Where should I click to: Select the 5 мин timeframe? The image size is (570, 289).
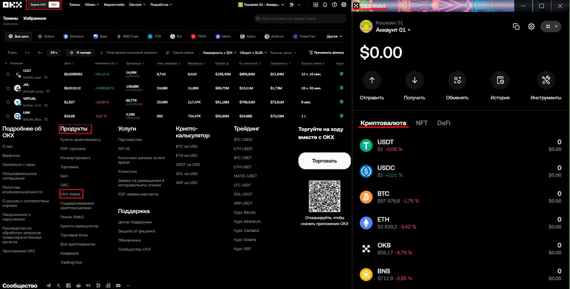pos(12,53)
